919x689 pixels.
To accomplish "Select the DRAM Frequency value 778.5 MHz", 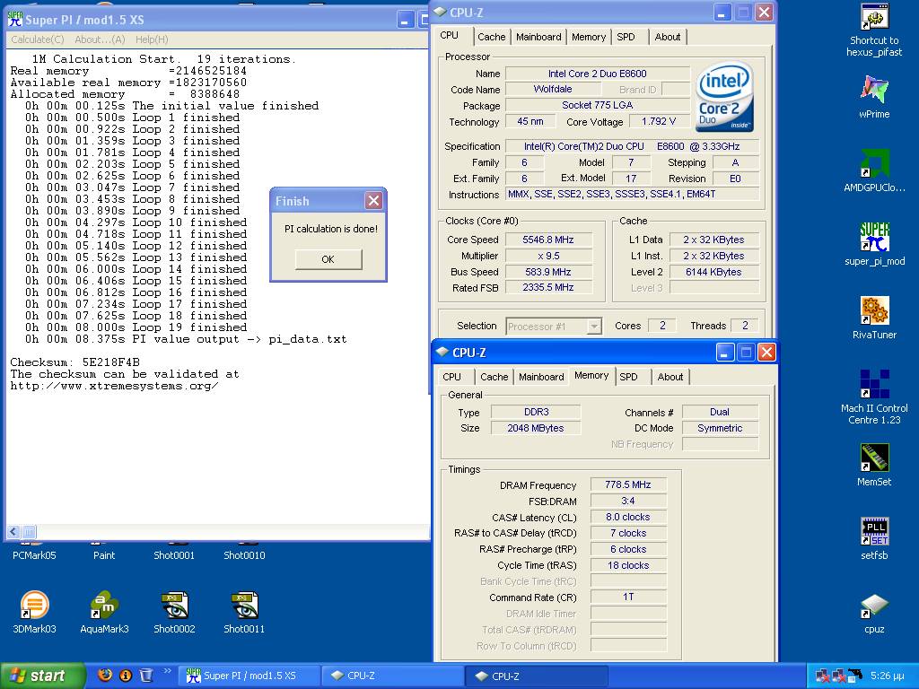I will point(627,484).
